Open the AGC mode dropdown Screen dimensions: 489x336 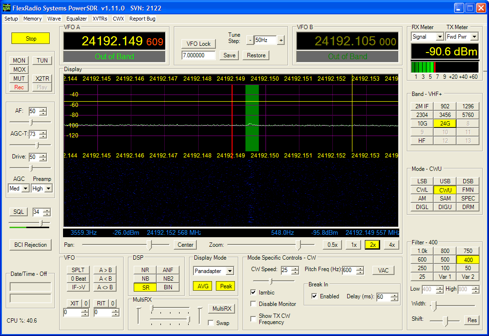click(25, 189)
